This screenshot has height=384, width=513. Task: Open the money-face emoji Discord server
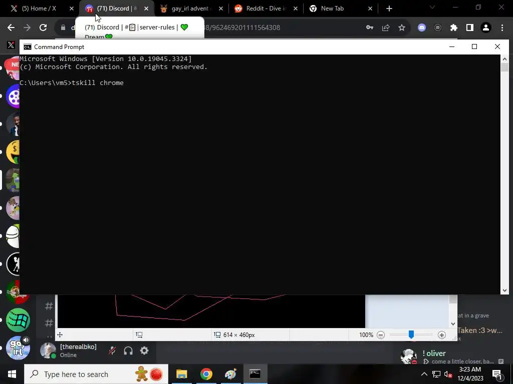pyautogui.click(x=13, y=152)
